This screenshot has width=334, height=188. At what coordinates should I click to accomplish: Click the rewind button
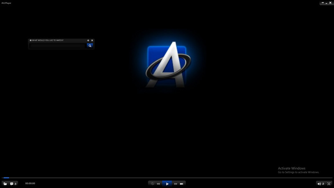(158, 184)
